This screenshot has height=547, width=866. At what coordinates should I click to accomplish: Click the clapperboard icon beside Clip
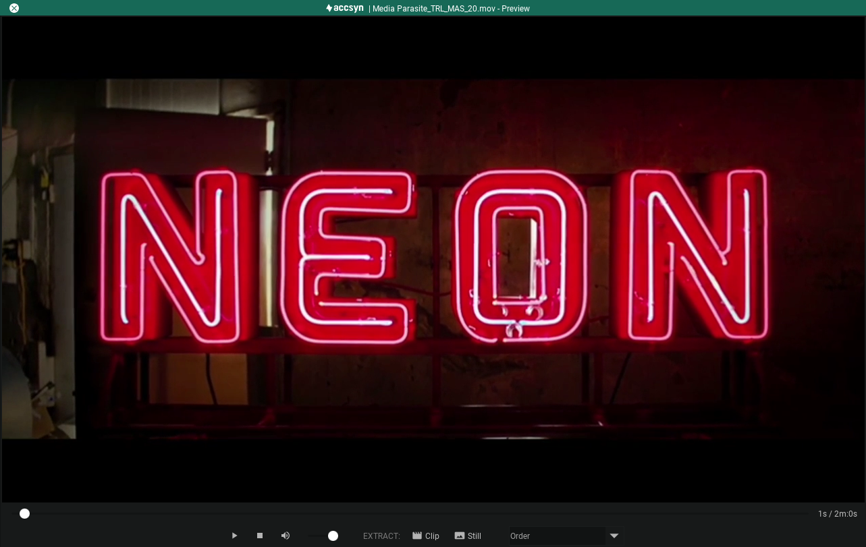click(417, 536)
